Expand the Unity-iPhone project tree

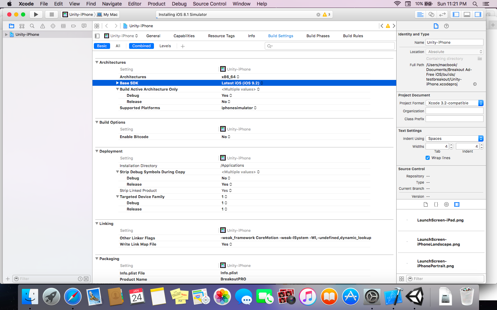(x=6, y=34)
